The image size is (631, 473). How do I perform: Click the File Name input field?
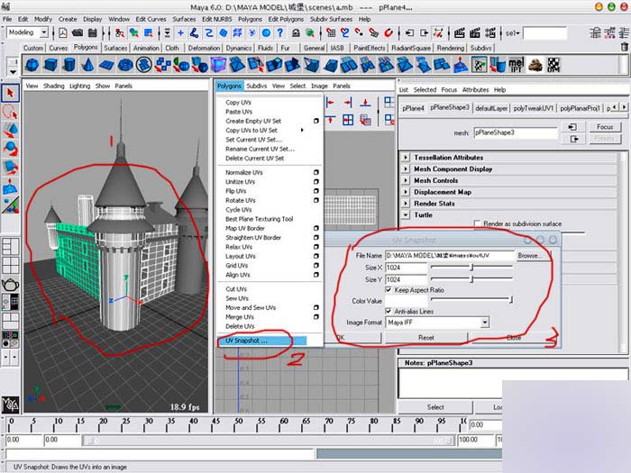[x=450, y=256]
